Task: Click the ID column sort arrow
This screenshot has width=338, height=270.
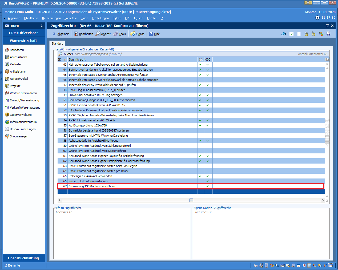Action: 65,60
